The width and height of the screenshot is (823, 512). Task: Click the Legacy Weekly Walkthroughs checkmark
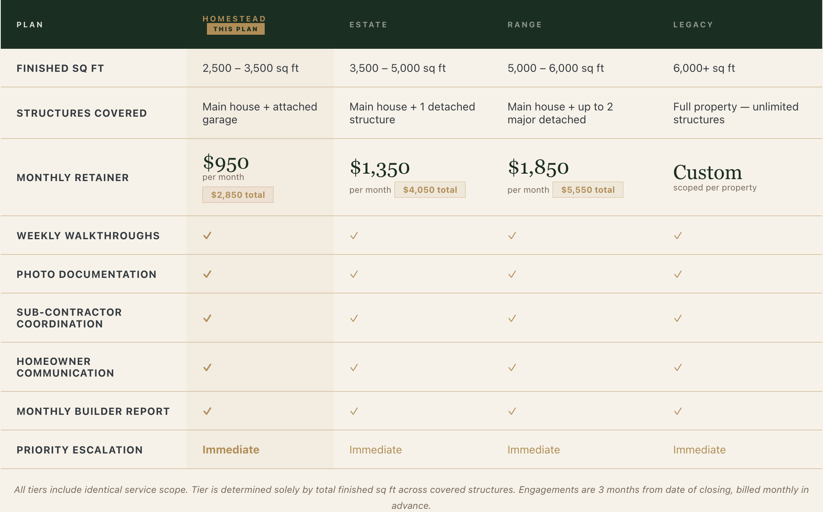pyautogui.click(x=678, y=235)
